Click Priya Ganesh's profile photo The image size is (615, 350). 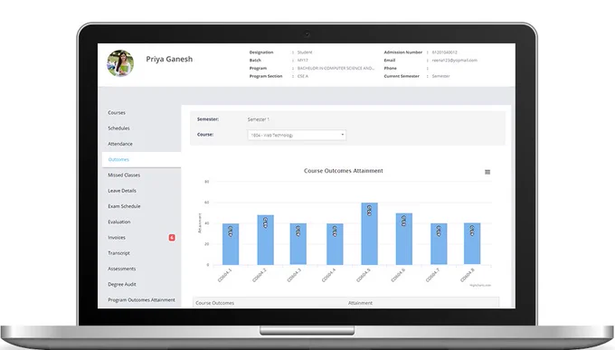[x=120, y=63]
